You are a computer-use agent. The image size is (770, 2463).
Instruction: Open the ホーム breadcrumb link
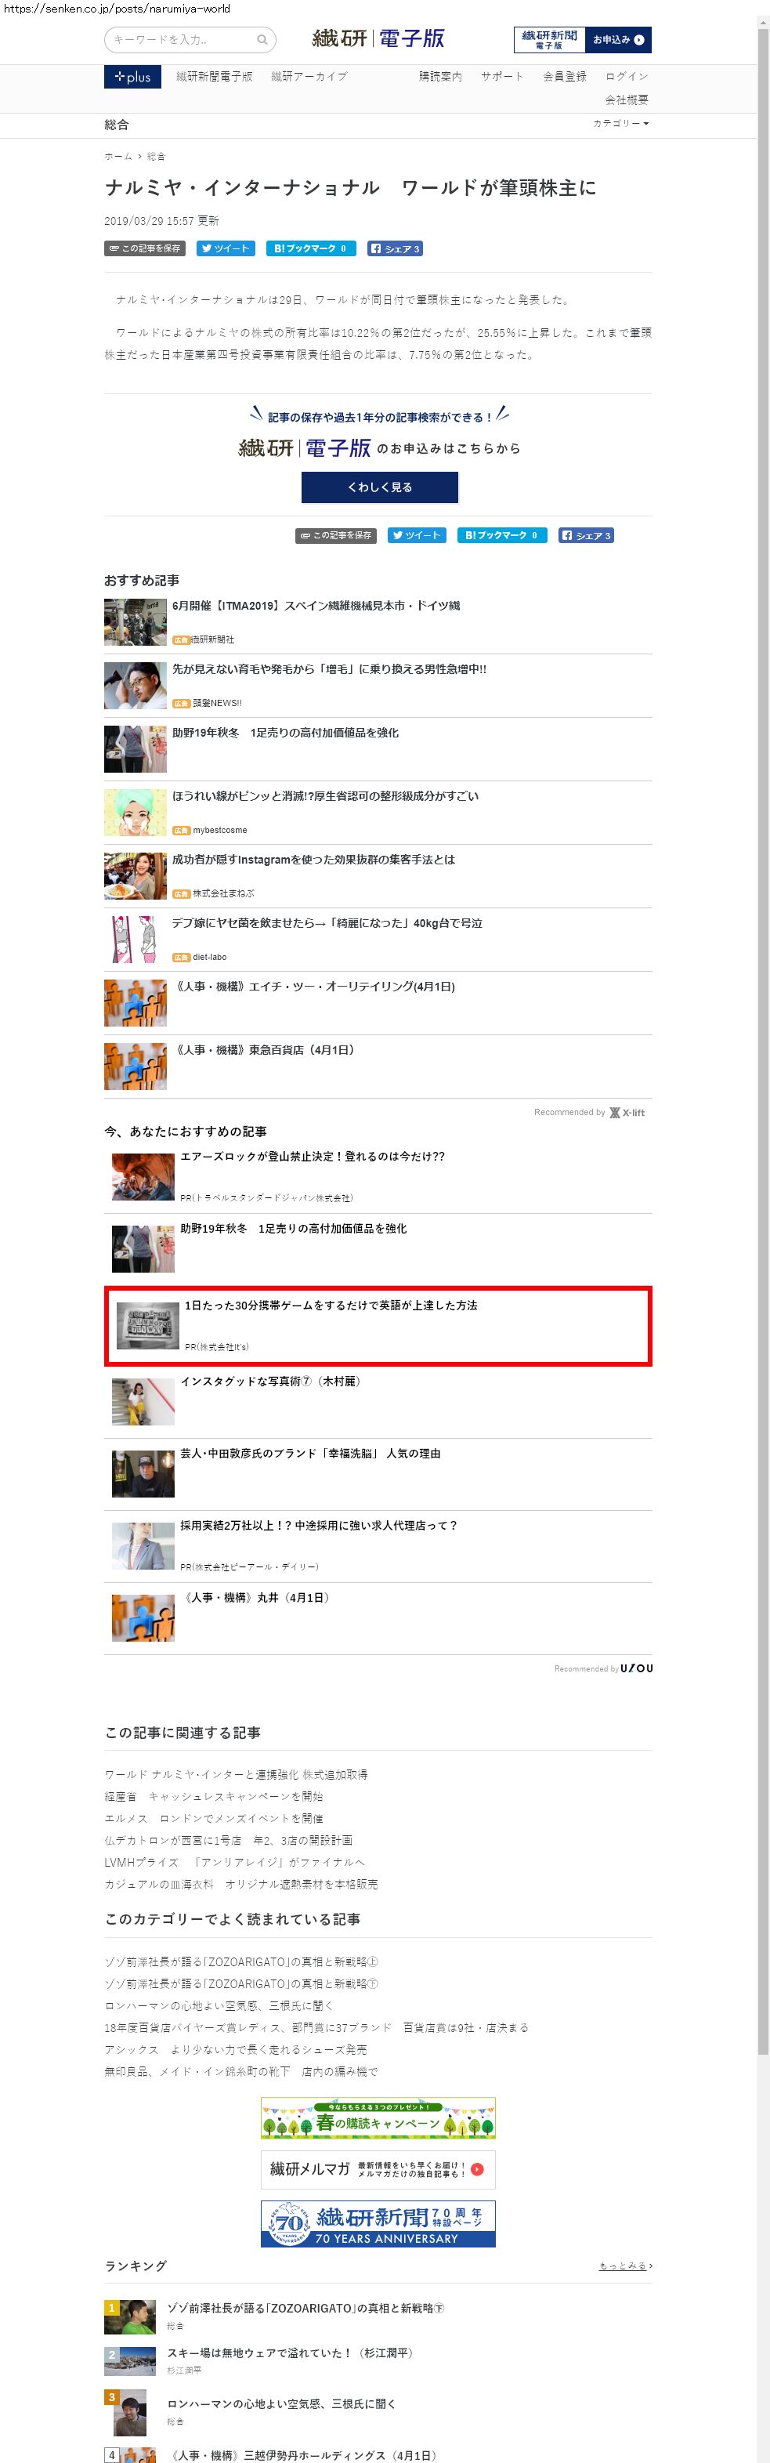(118, 156)
